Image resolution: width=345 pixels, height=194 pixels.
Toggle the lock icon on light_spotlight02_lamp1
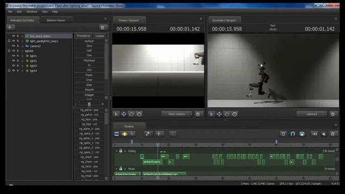pos(9,41)
